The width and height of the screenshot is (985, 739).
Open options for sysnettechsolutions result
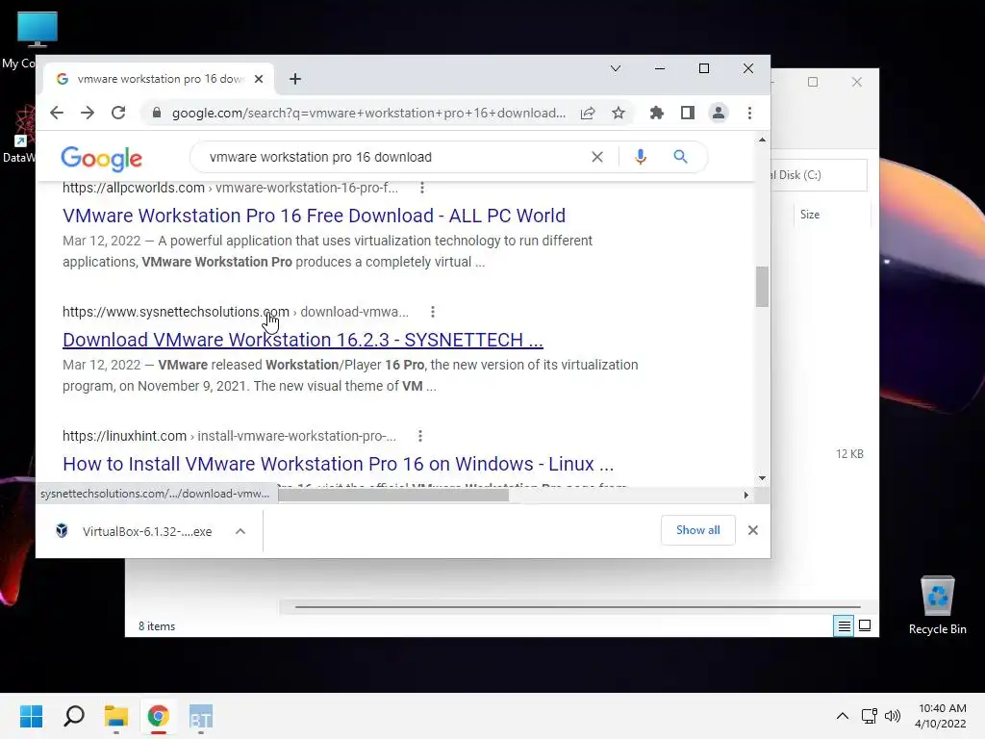(x=433, y=312)
